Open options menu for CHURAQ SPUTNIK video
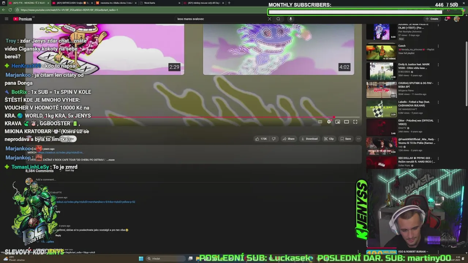The width and height of the screenshot is (468, 263). click(438, 83)
